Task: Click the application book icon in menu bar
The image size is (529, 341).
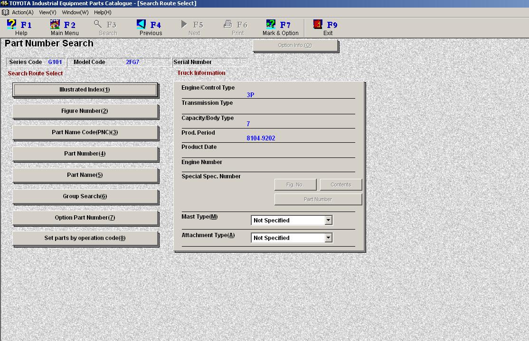Action: click(x=5, y=12)
